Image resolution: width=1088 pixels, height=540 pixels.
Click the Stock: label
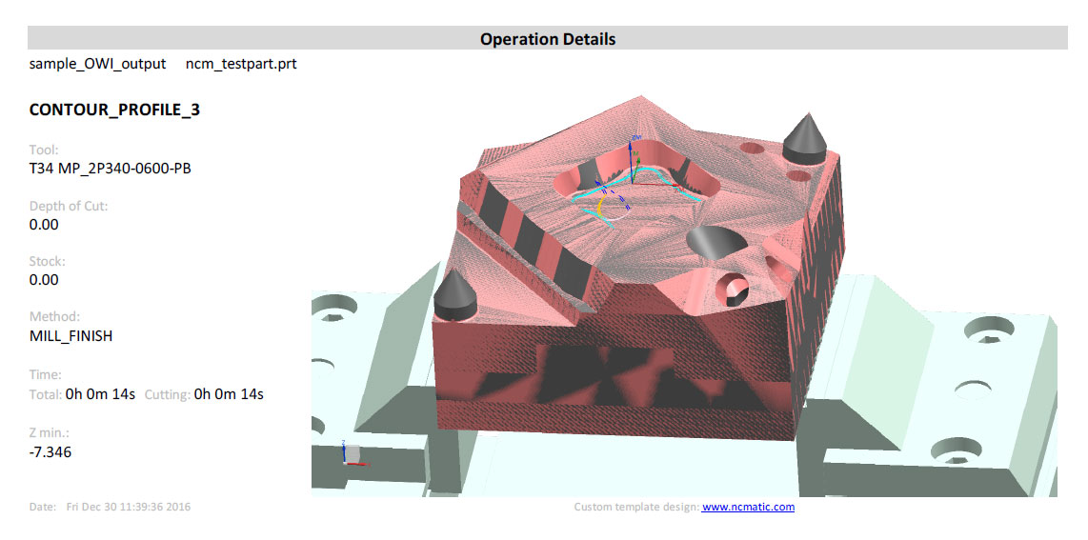point(48,261)
